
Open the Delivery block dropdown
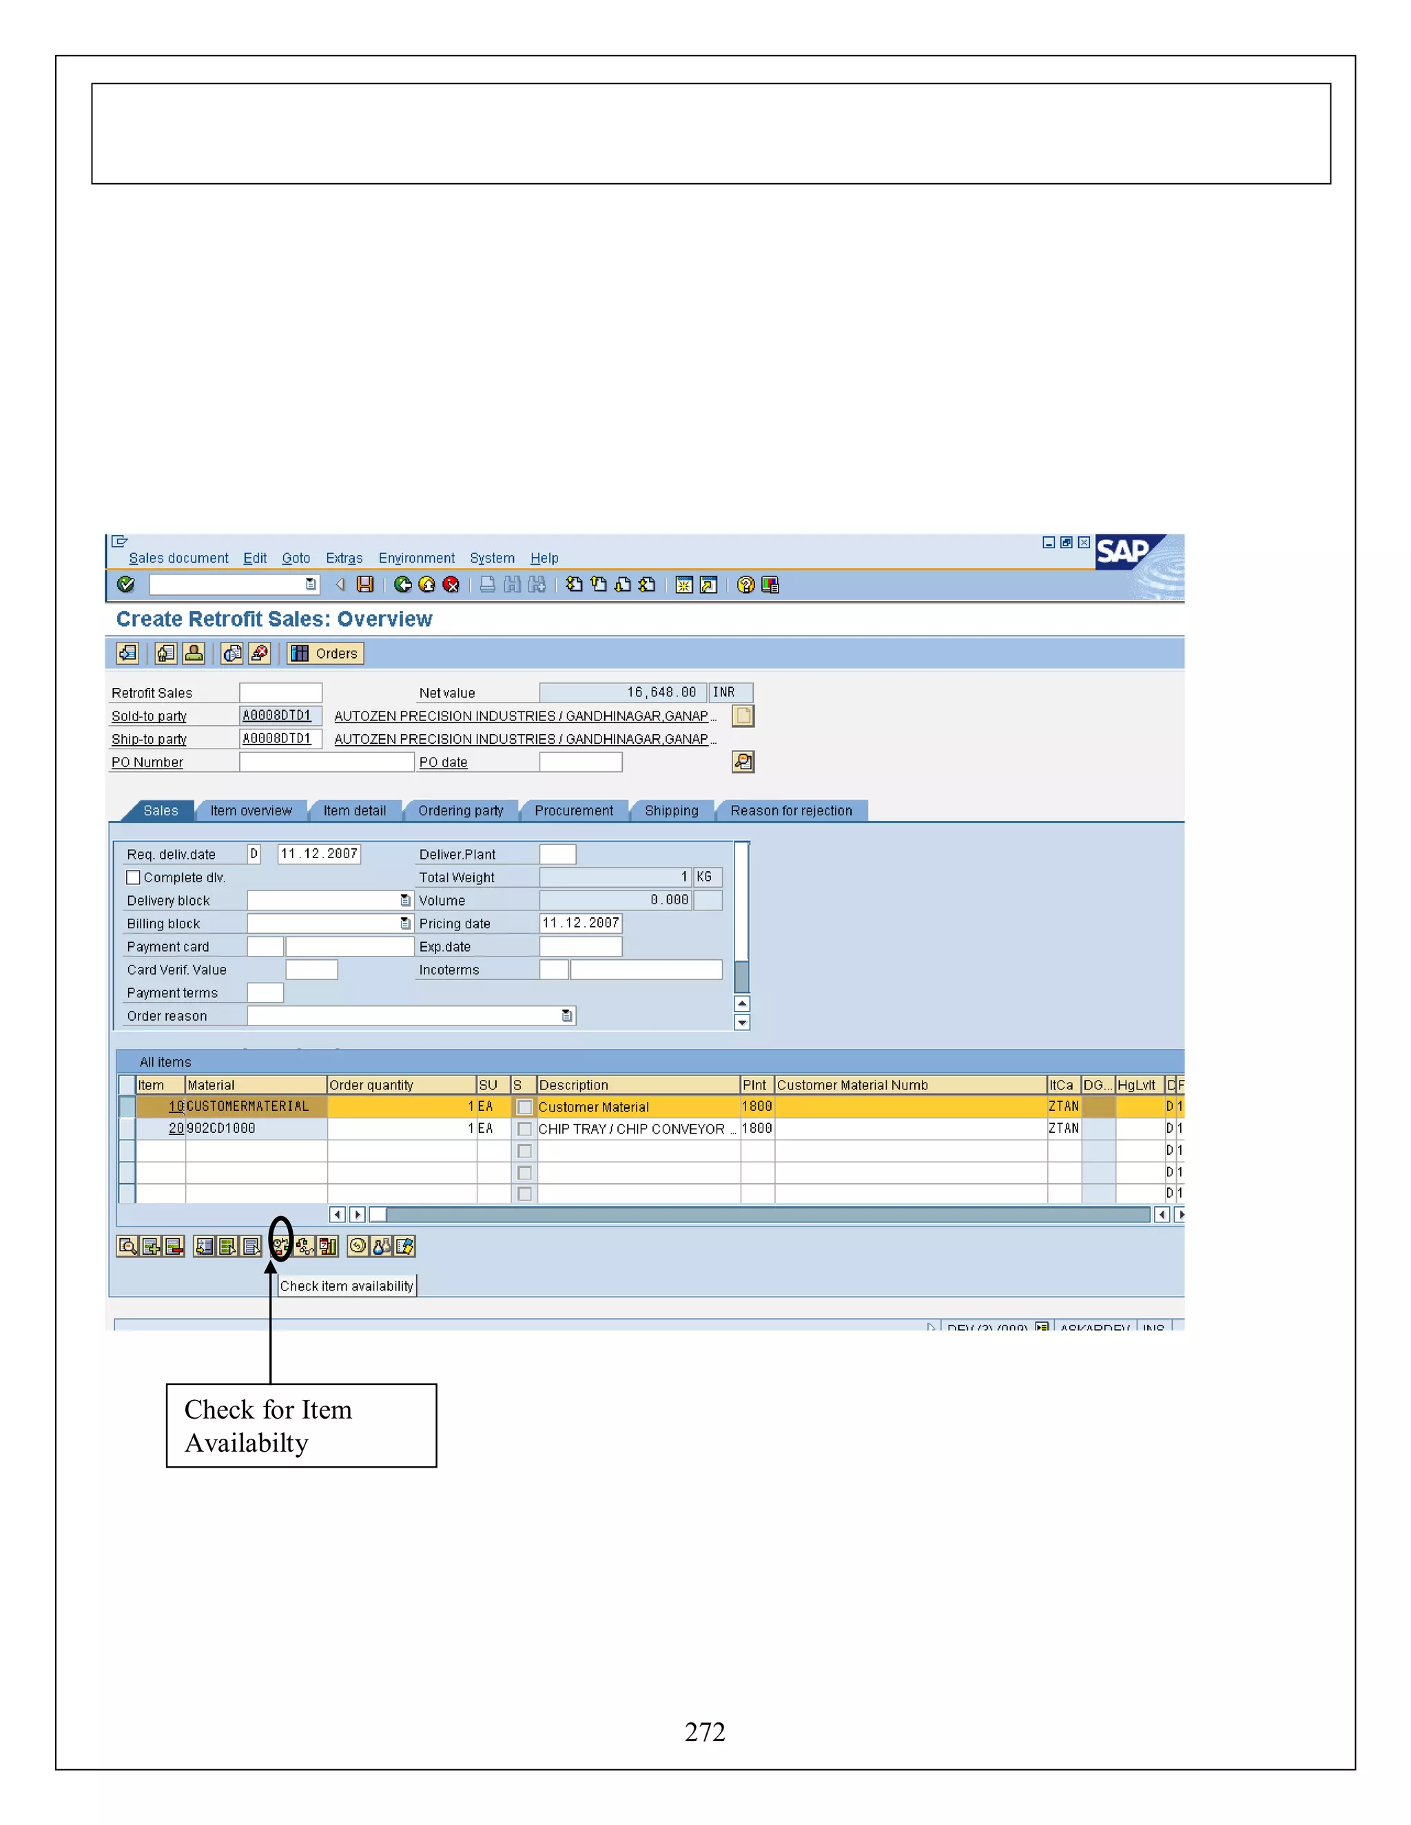click(x=405, y=901)
